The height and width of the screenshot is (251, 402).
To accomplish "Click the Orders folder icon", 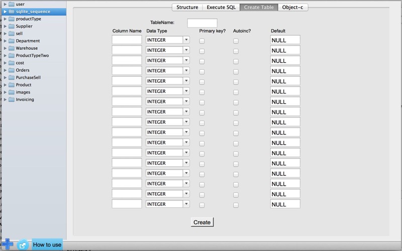I will [11, 70].
